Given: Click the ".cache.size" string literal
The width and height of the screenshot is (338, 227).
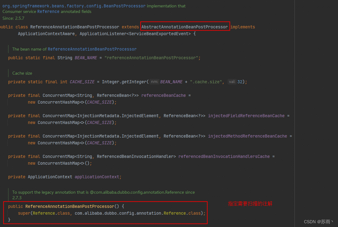Looking at the screenshot, I should coord(206,82).
